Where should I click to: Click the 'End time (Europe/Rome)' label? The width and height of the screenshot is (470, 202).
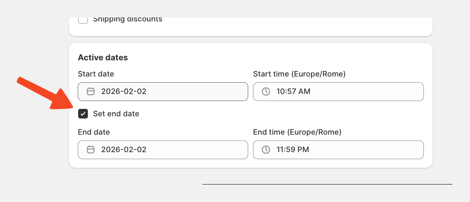pyautogui.click(x=297, y=132)
